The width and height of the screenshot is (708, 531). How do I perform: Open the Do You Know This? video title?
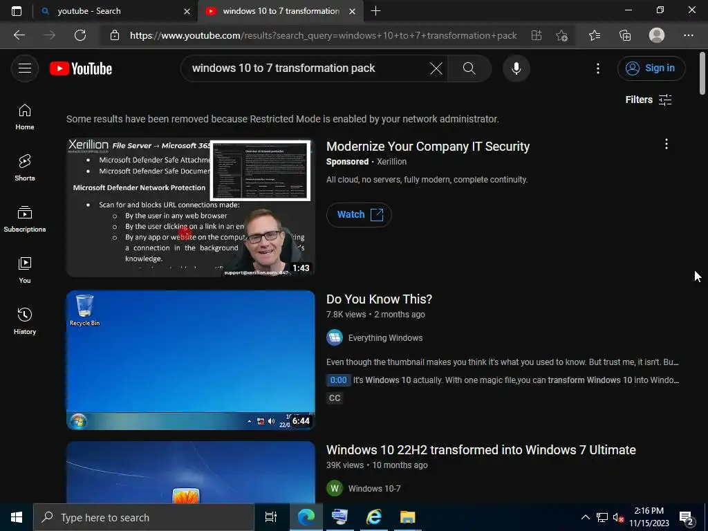379,299
